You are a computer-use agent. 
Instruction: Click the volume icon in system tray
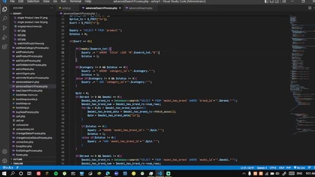(x=278, y=174)
